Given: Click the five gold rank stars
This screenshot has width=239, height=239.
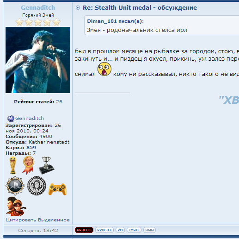Looking at the screenshot, I should (38, 22).
